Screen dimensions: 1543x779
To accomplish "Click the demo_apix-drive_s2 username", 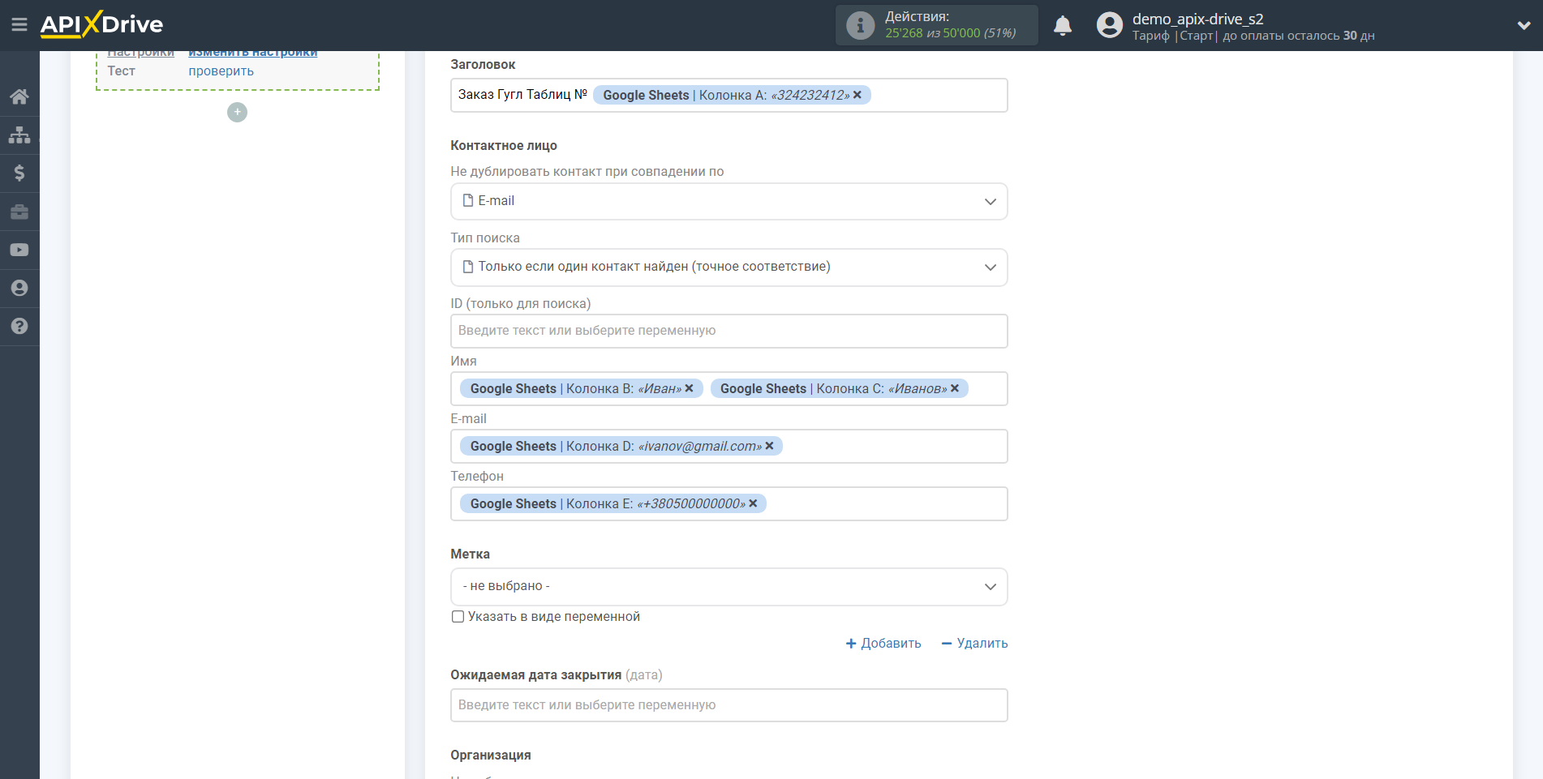I will 1197,19.
